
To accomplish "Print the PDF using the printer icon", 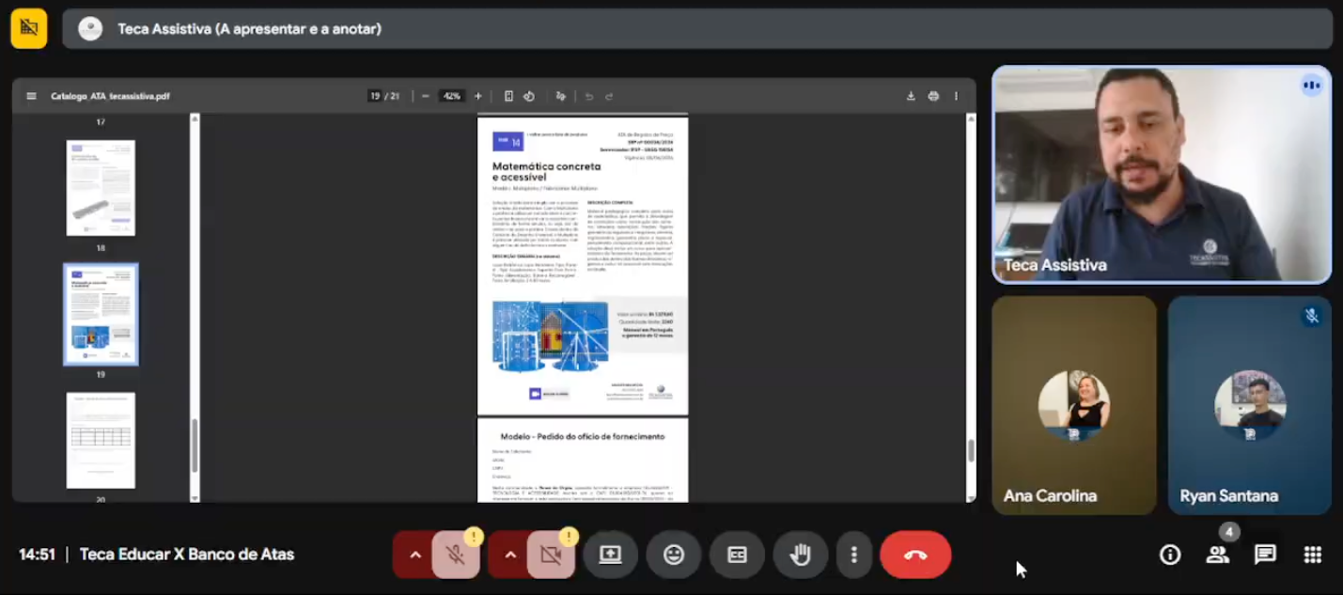I will click(933, 96).
